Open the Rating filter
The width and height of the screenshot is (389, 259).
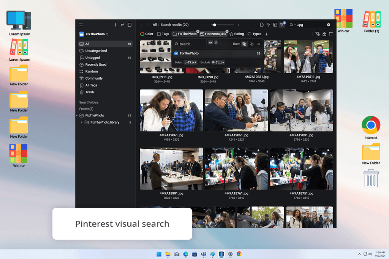(237, 34)
